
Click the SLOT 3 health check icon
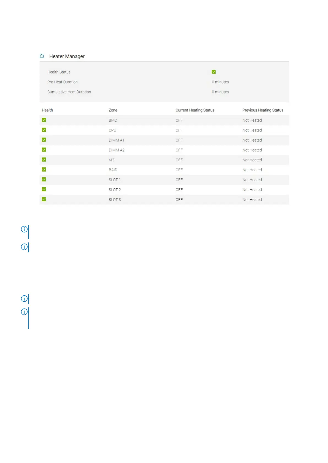pyautogui.click(x=44, y=199)
